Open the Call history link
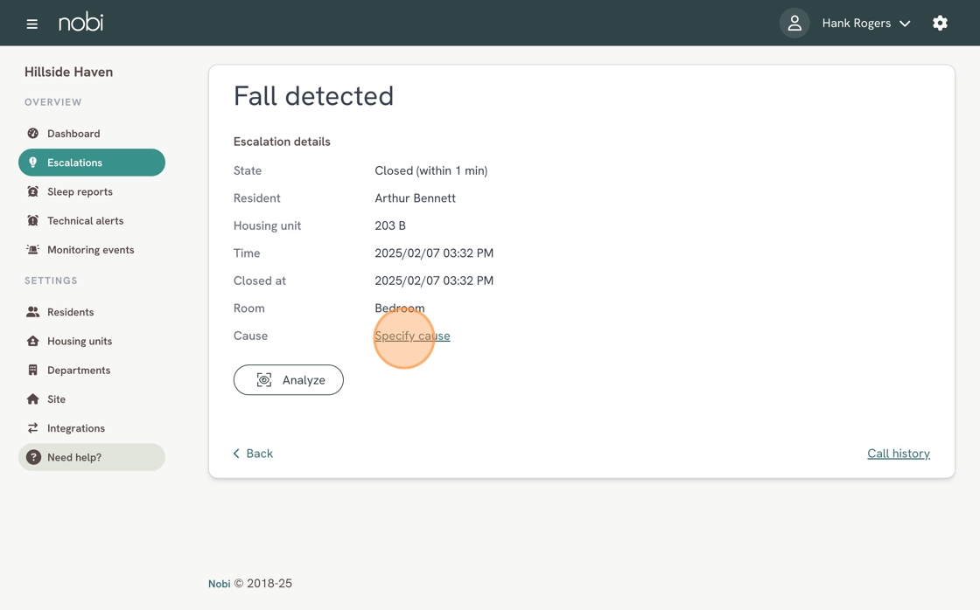 point(898,454)
